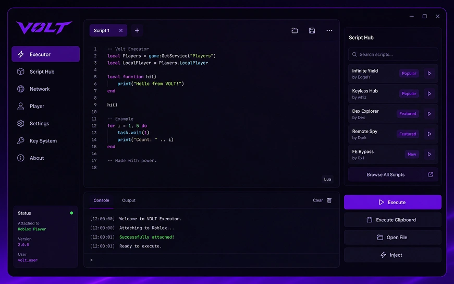Click the VOLT logo

coord(44,28)
